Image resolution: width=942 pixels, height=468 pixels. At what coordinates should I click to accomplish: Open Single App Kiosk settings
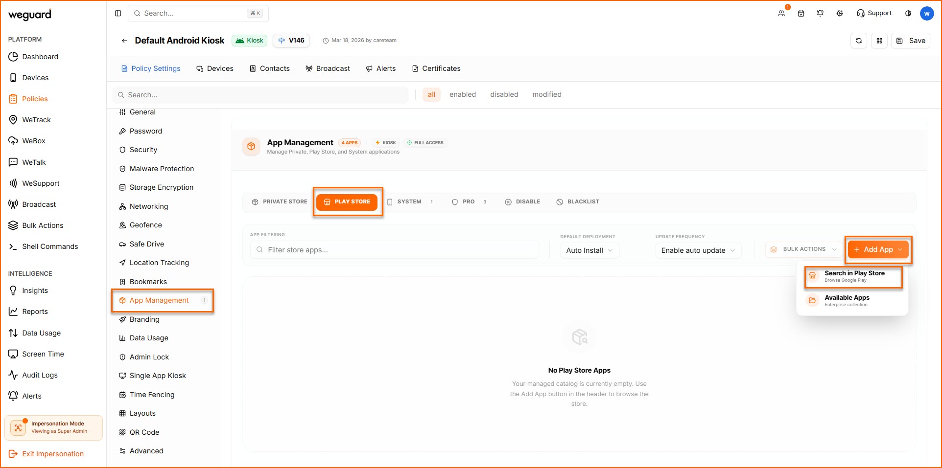point(157,376)
